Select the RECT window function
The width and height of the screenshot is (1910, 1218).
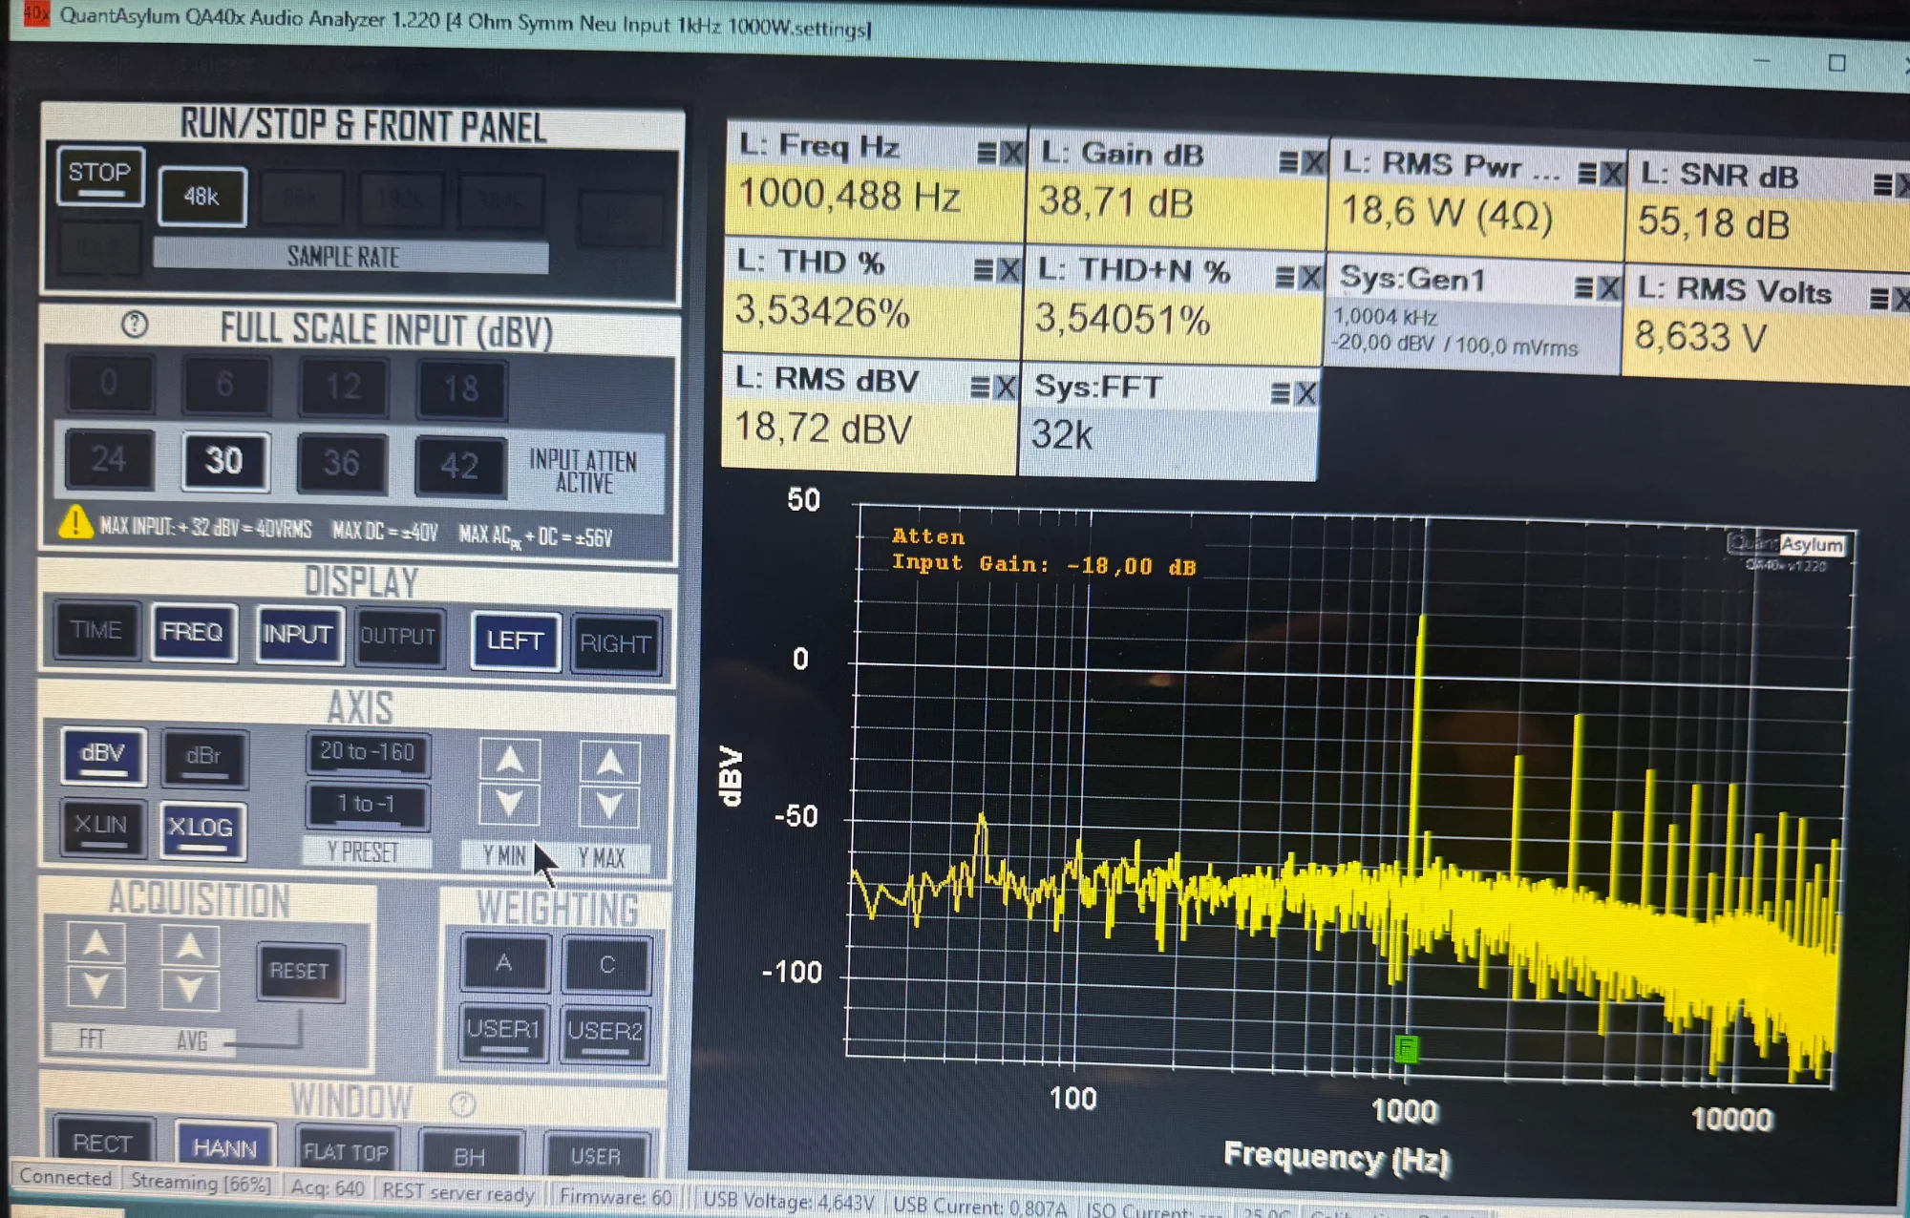[x=103, y=1139]
